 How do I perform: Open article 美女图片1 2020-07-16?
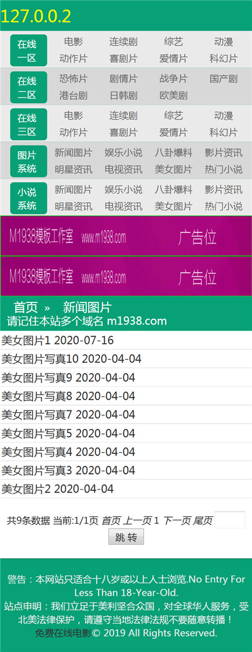57,341
